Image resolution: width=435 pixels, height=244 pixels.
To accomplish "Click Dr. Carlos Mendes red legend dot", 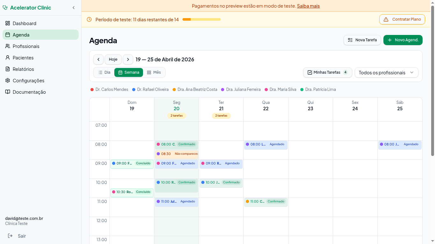I will [92, 90].
